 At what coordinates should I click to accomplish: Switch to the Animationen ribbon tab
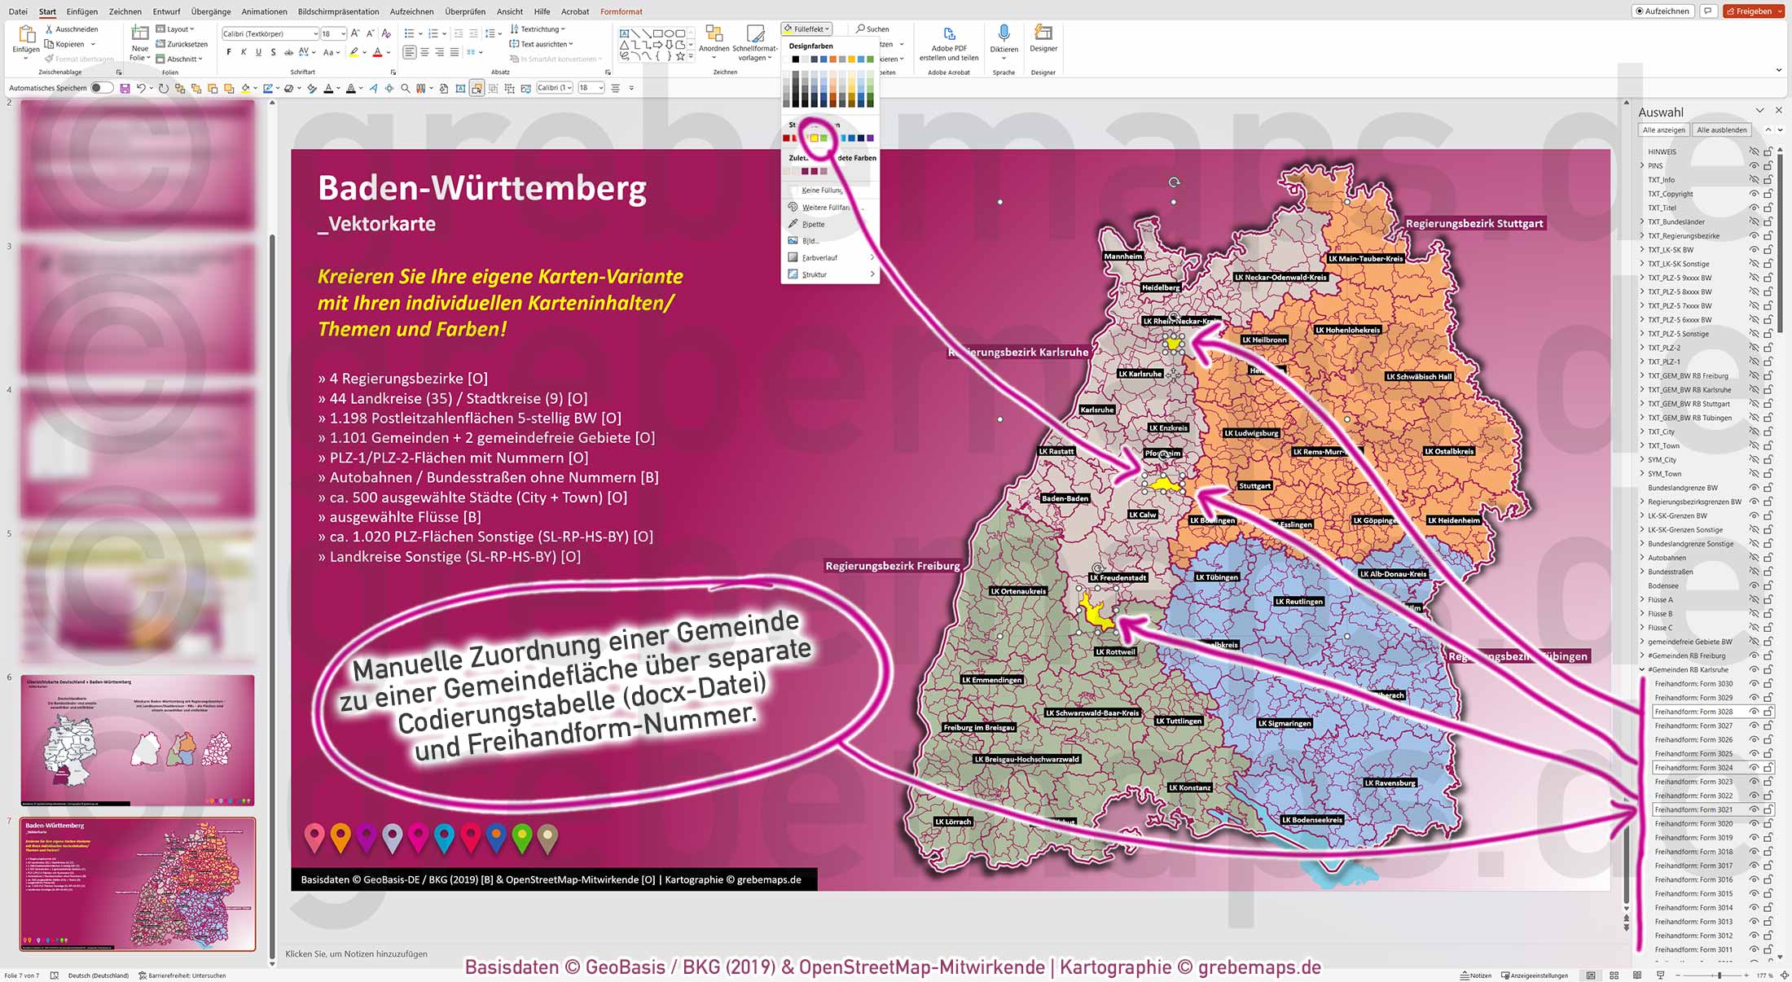(x=264, y=11)
